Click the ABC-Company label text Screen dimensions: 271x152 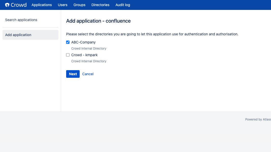[83, 42]
